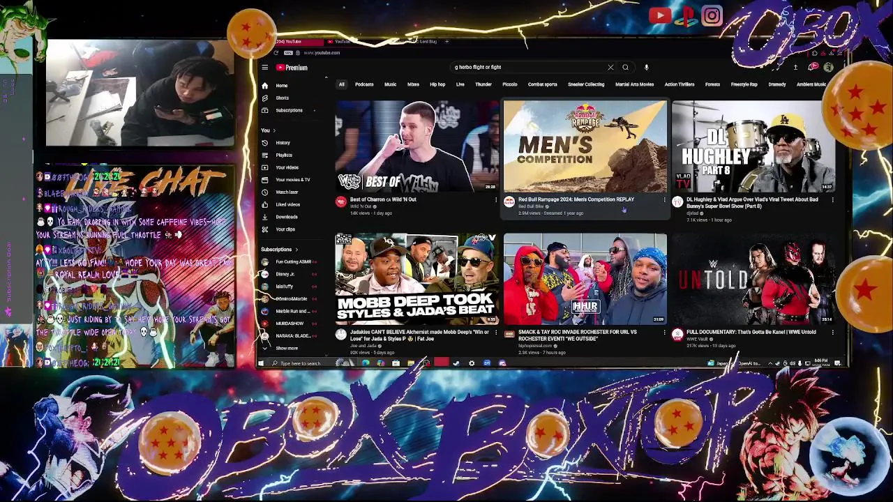Open YouTube notifications bell

[x=813, y=68]
